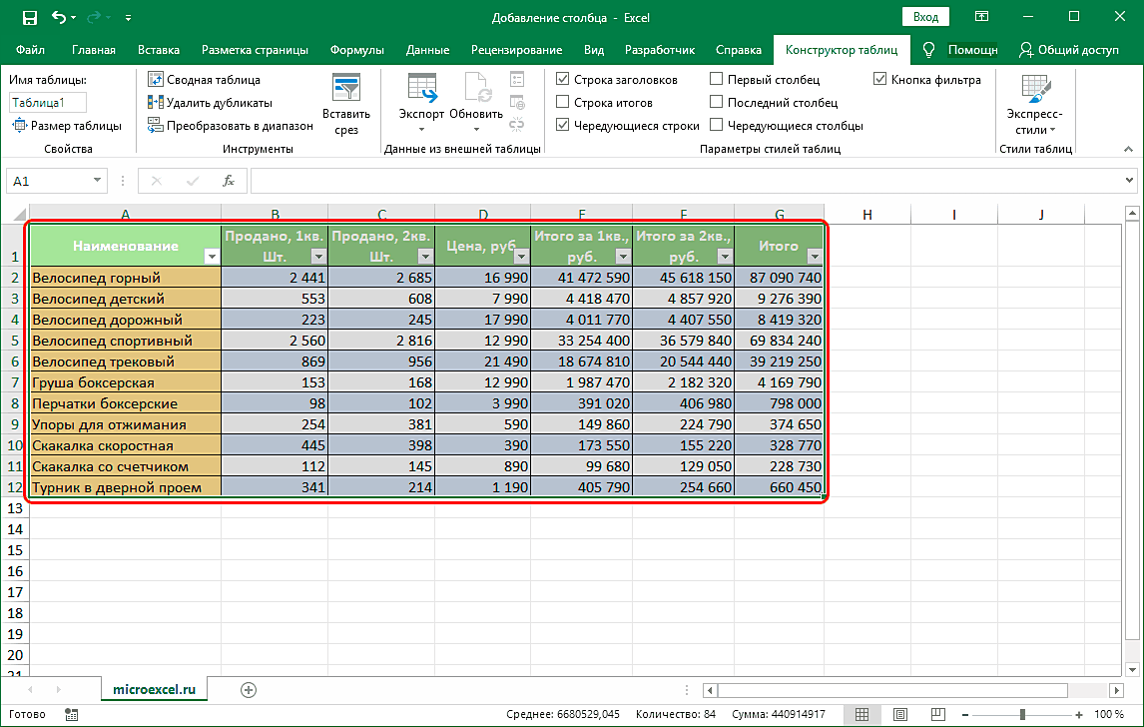Enable the Первый столбец checkbox
Viewport: 1144px width, 727px height.
(x=717, y=80)
